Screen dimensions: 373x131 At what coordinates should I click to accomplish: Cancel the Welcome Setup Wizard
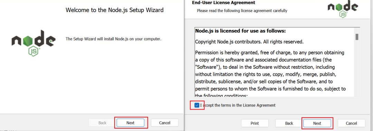point(164,123)
